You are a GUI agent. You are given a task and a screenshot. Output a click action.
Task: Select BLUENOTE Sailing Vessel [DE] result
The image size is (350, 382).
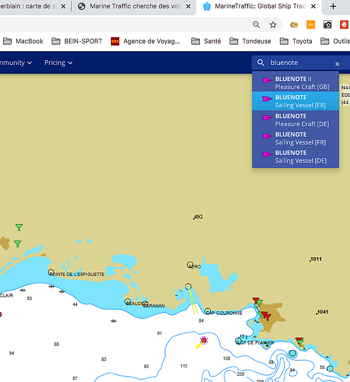click(x=296, y=156)
